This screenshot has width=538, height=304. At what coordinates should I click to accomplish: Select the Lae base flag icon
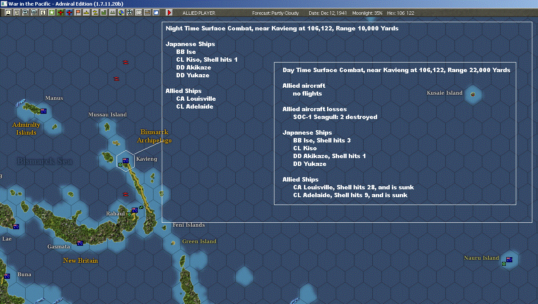point(16,227)
